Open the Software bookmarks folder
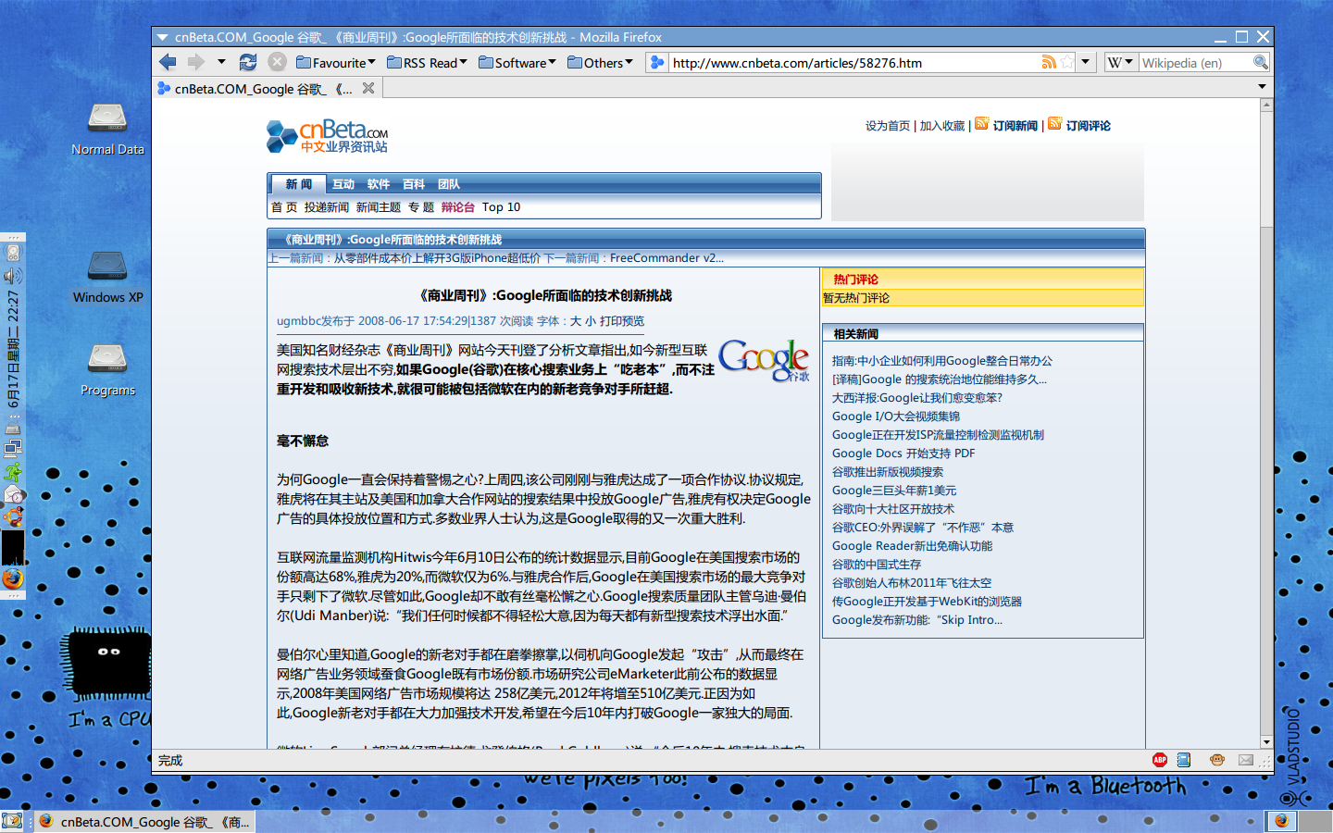 coord(517,63)
